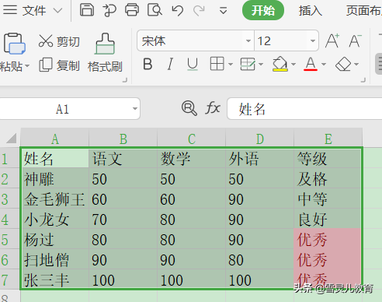Expand the 粘贴 dropdown arrow

click(27, 66)
